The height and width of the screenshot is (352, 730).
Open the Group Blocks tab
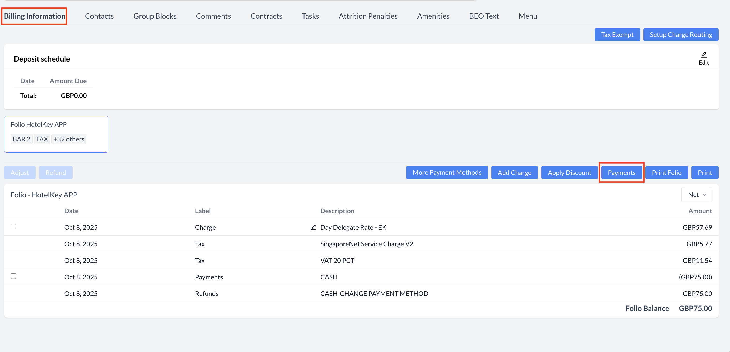(155, 16)
